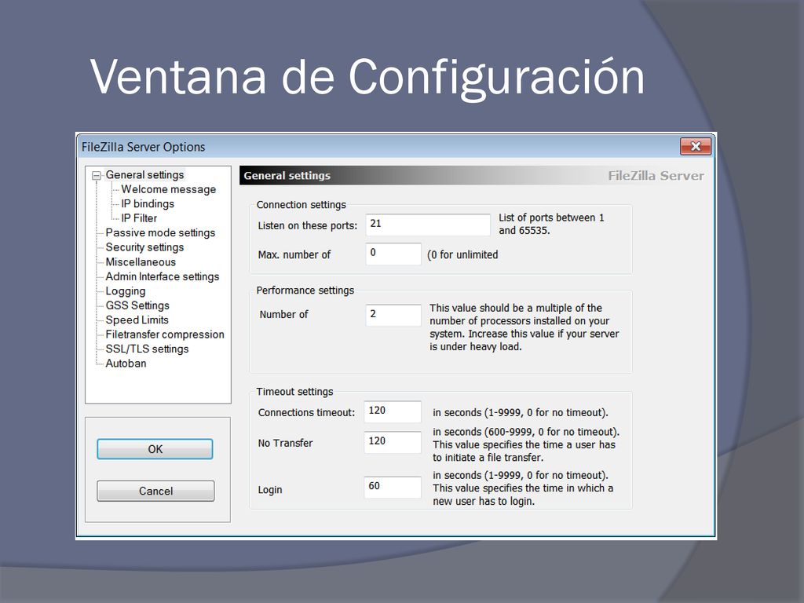Close the FileZilla Server Options window

click(x=696, y=146)
